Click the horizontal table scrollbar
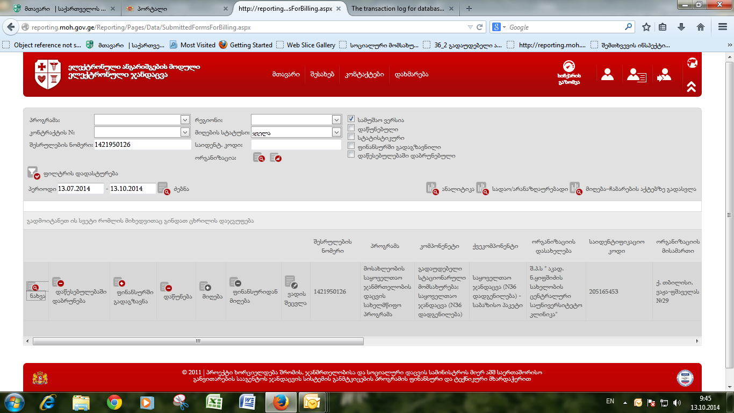Image resolution: width=734 pixels, height=413 pixels. (x=198, y=341)
